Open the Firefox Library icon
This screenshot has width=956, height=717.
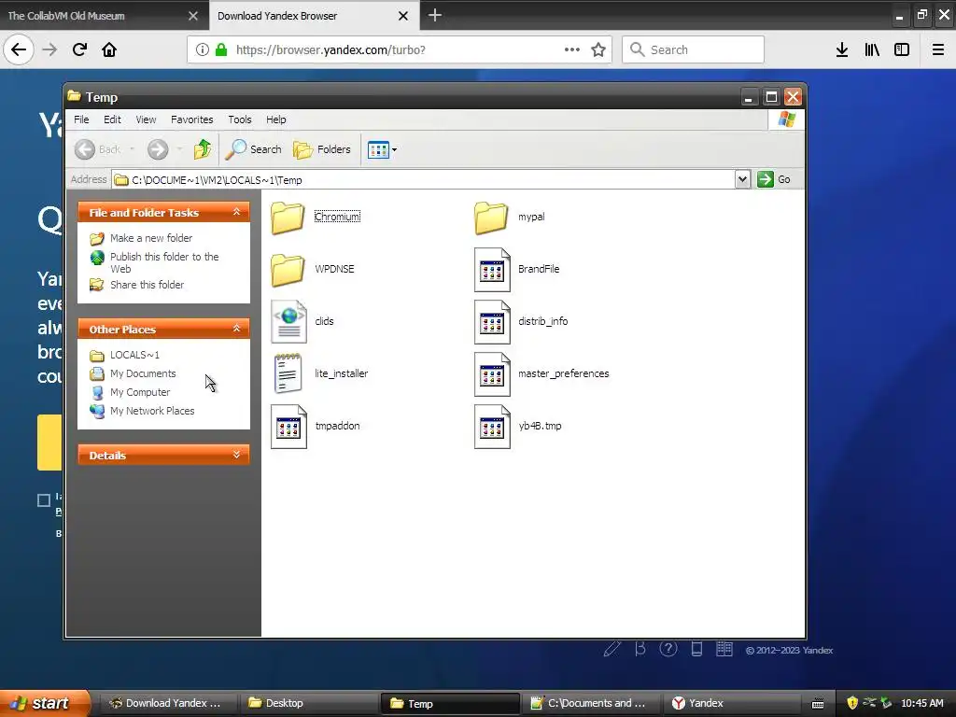click(x=872, y=50)
